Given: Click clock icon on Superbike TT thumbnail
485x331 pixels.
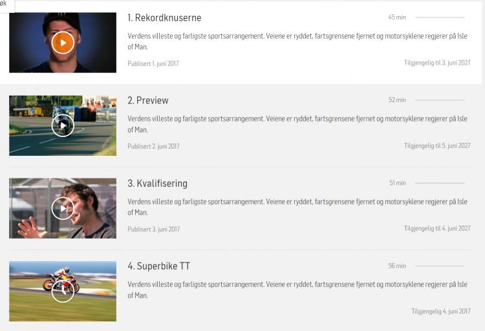Looking at the screenshot, I should coord(63,291).
